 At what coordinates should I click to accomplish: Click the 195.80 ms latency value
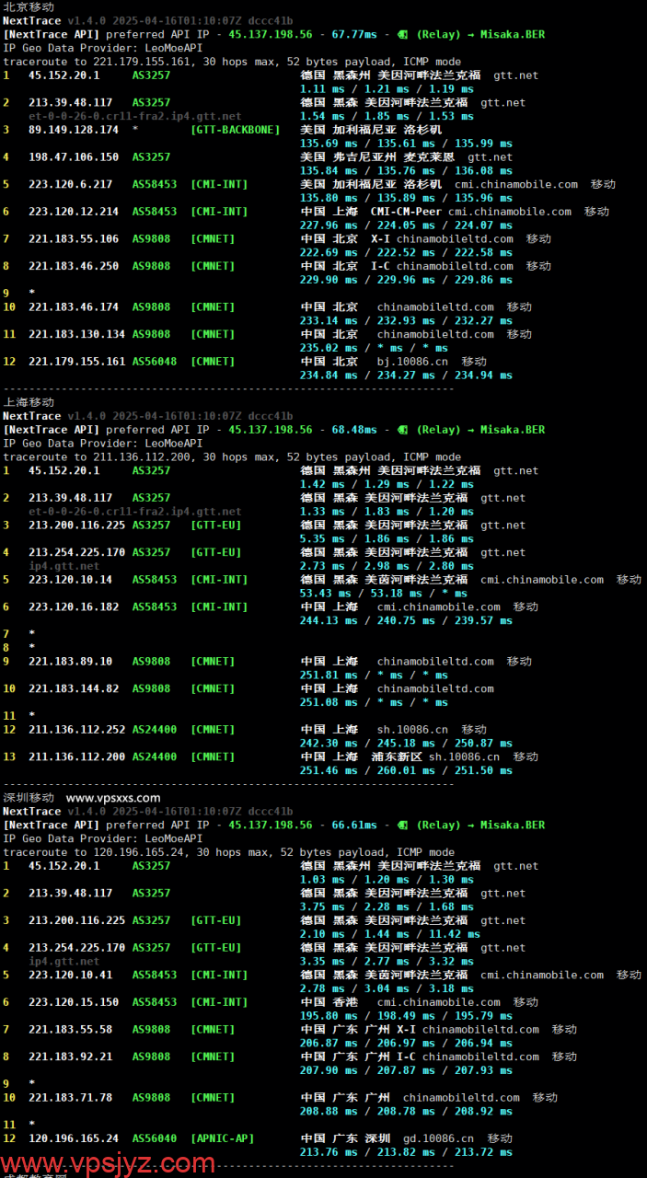click(x=329, y=1016)
